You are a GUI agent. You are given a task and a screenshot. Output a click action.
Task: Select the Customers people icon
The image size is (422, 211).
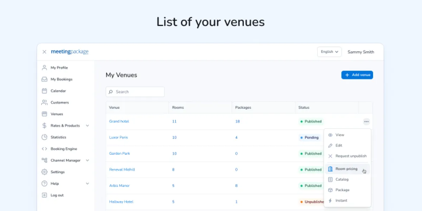click(44, 102)
